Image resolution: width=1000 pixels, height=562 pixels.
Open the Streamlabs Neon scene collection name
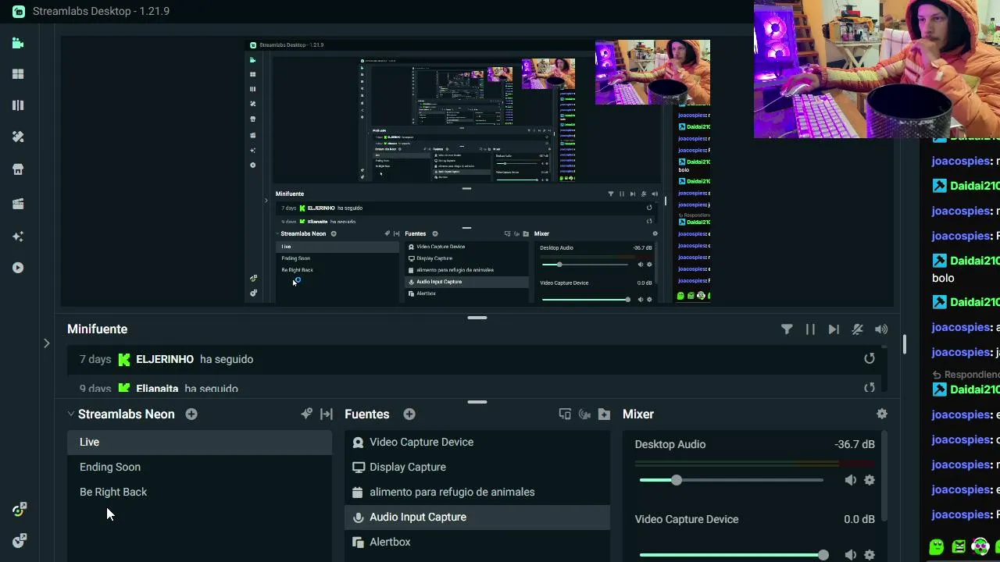(x=127, y=414)
